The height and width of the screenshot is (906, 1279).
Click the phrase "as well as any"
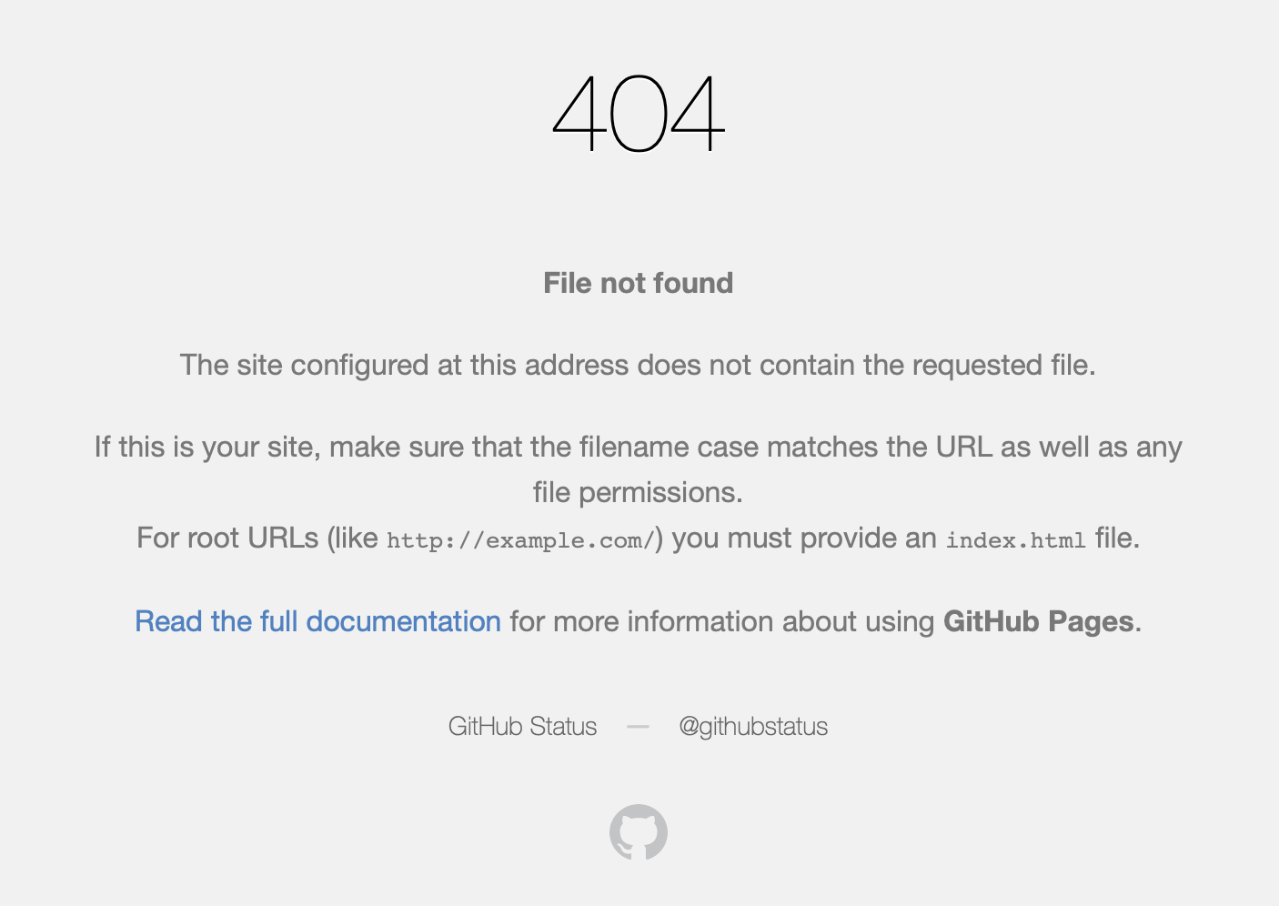[1091, 447]
